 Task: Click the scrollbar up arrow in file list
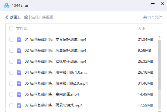pyautogui.click(x=159, y=37)
